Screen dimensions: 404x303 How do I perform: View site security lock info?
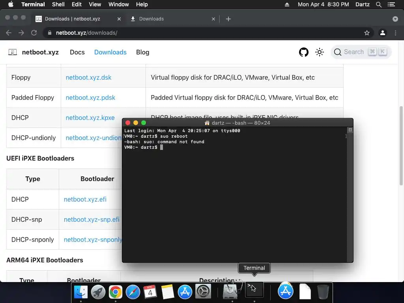click(x=50, y=33)
